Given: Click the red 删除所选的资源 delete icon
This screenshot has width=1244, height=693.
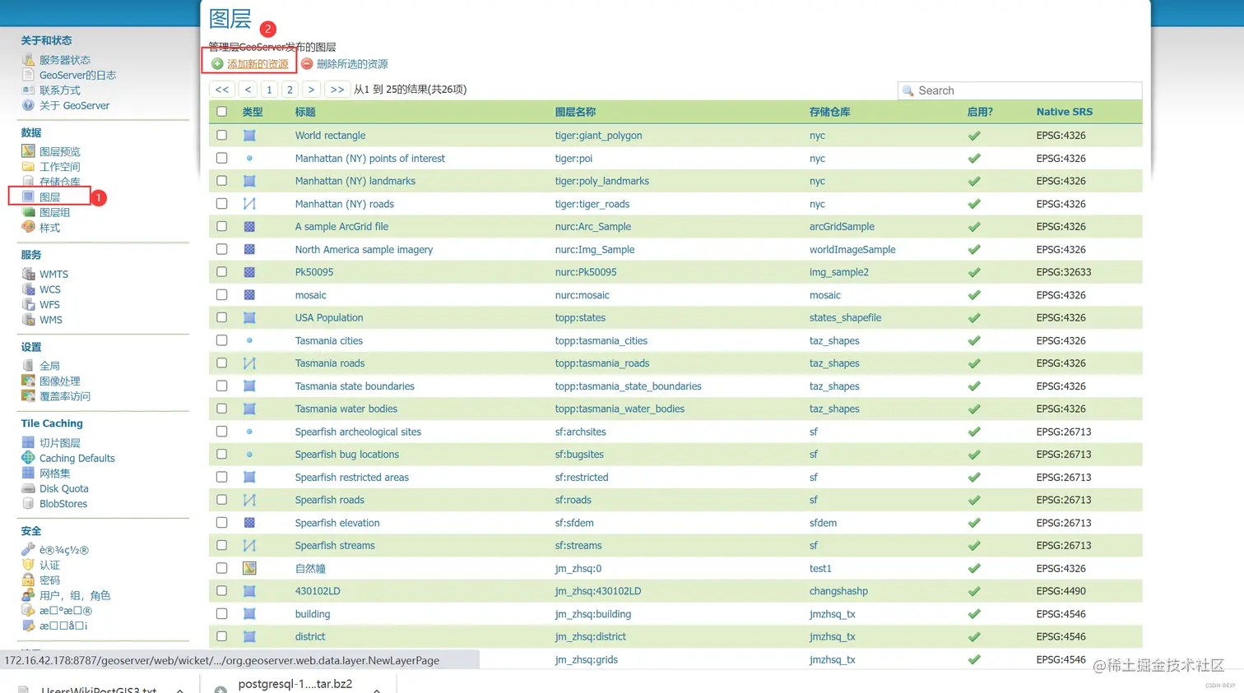Looking at the screenshot, I should (x=308, y=63).
